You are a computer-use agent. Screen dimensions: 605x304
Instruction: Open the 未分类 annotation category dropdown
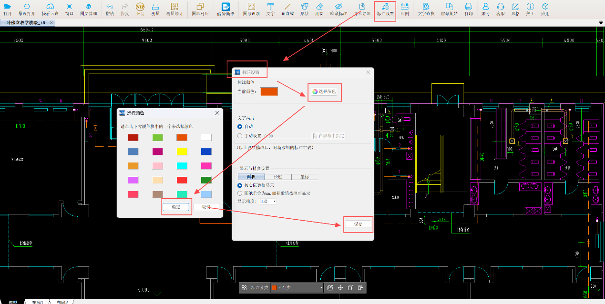click(x=297, y=288)
